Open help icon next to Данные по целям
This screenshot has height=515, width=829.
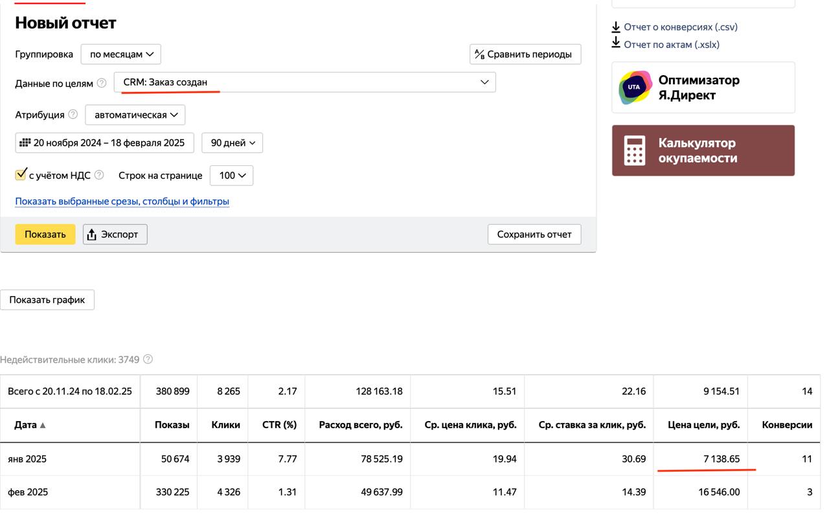(102, 83)
